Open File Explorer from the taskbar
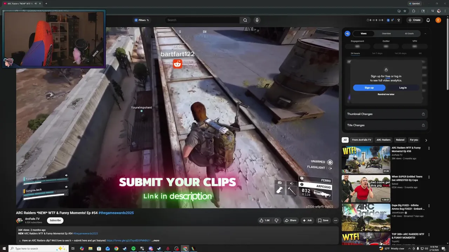This screenshot has width=449, height=252. 90,248
